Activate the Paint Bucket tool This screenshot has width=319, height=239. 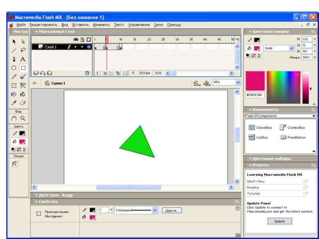(x=23, y=94)
